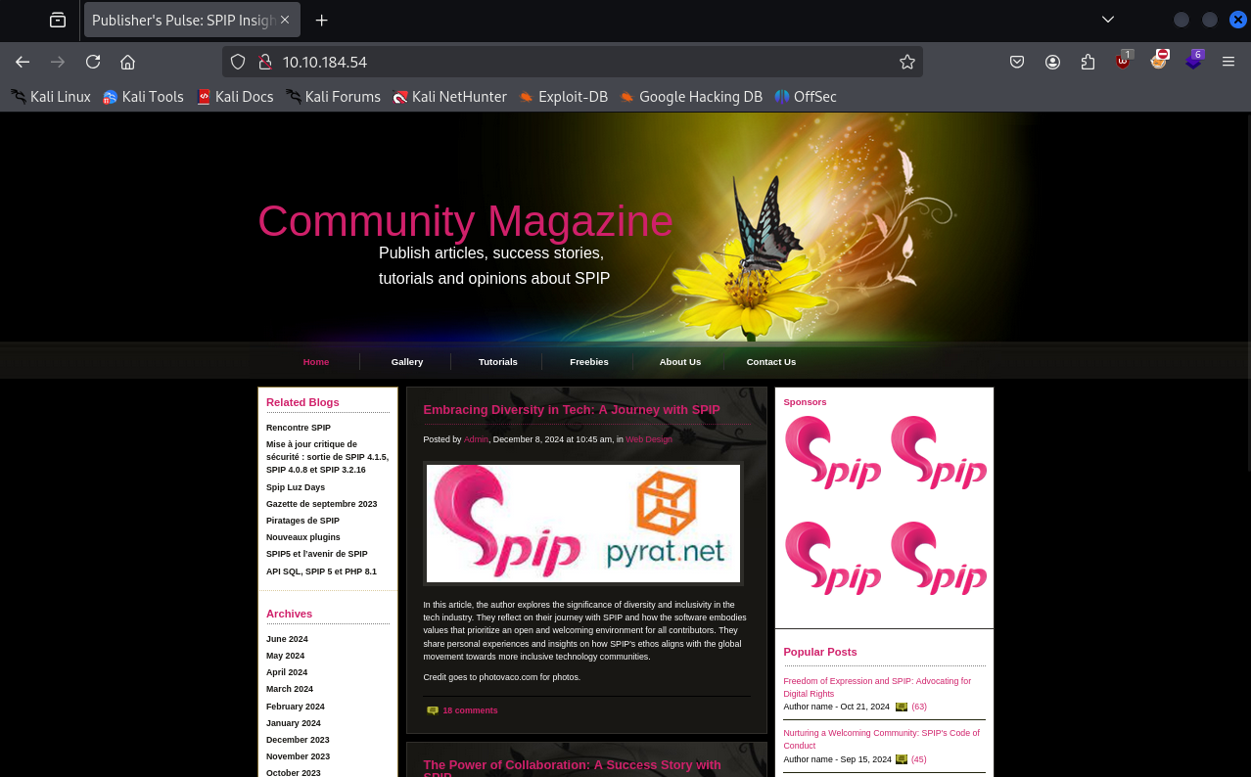Screen dimensions: 1251x777
Task: Open the Pocket save icon
Action: click(x=1017, y=62)
